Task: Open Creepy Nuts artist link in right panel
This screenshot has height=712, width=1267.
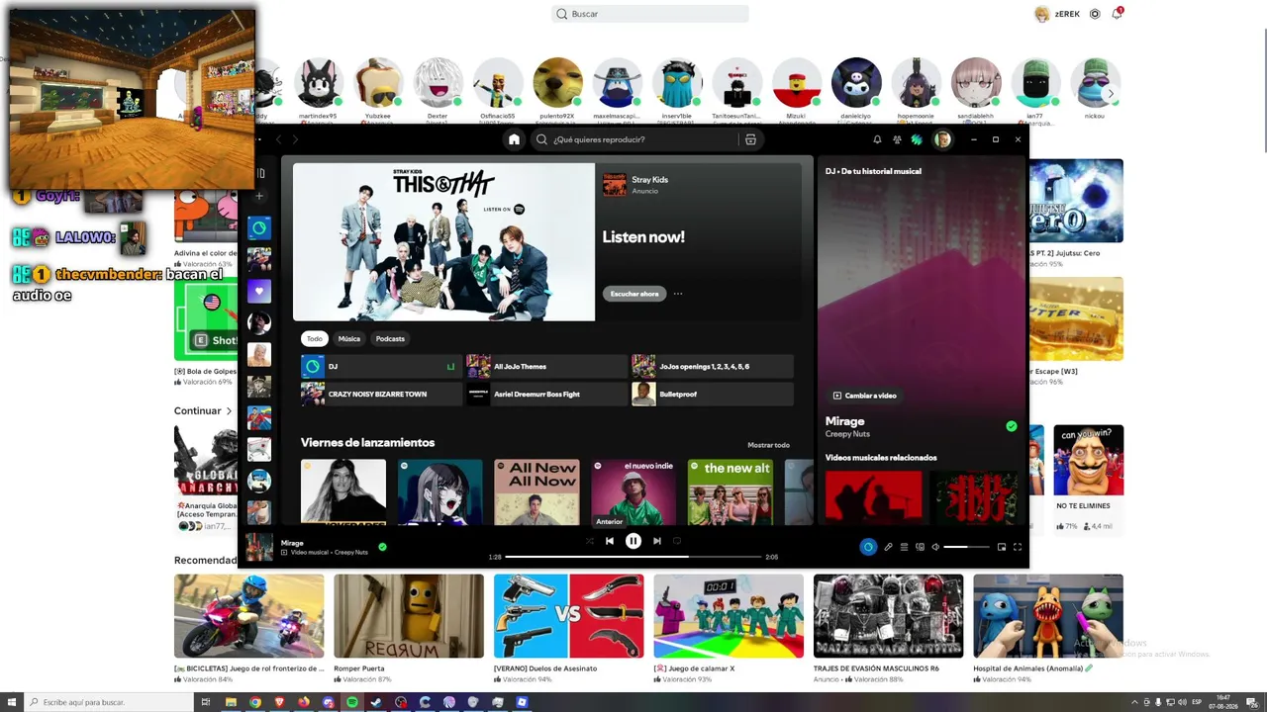Action: tap(847, 434)
